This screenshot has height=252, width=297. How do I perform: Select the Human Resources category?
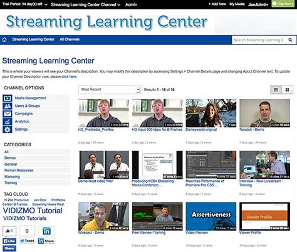(19, 170)
